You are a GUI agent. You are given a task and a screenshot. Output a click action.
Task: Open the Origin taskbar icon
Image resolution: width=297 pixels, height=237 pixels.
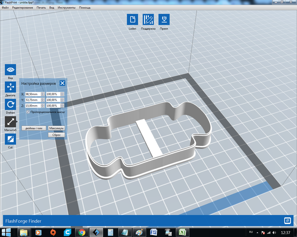point(53,232)
